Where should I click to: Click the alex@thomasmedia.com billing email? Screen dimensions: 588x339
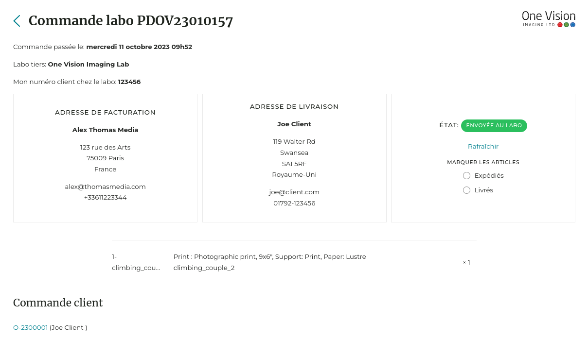click(x=106, y=186)
